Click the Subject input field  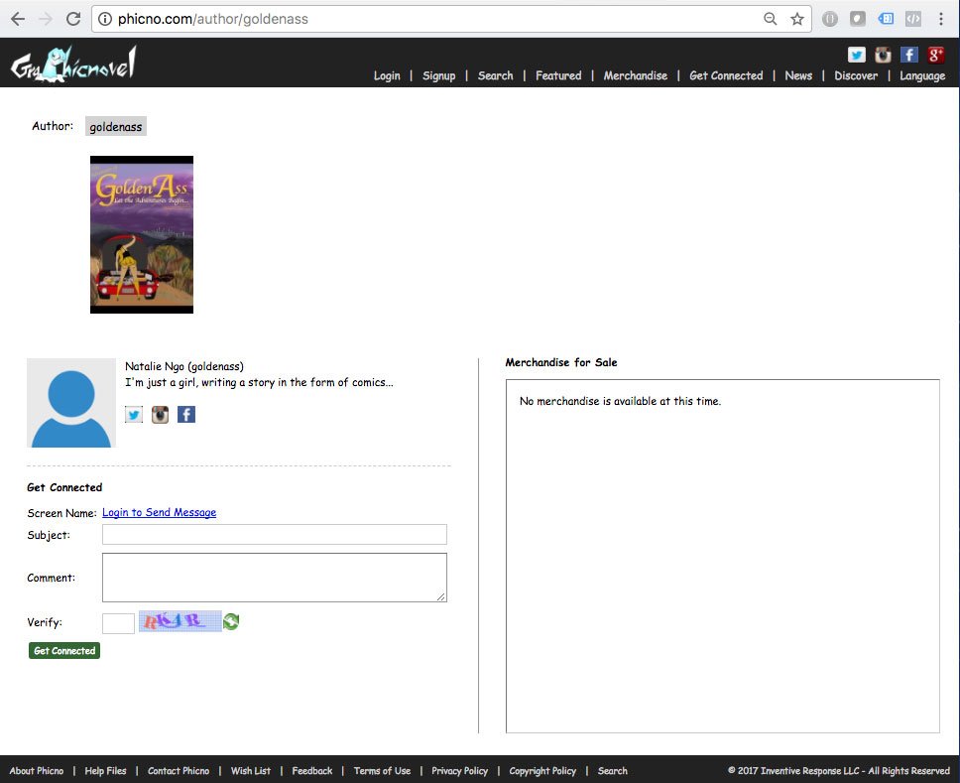point(275,534)
